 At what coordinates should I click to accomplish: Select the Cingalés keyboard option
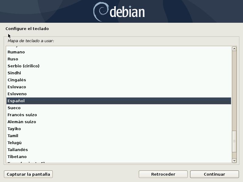click(17, 80)
